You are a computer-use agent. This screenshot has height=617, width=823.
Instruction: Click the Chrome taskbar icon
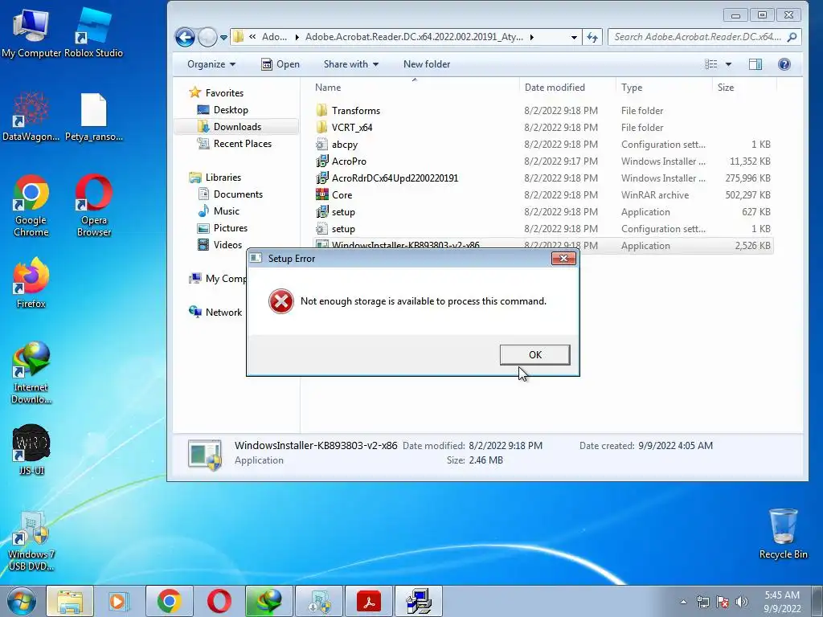(x=169, y=601)
